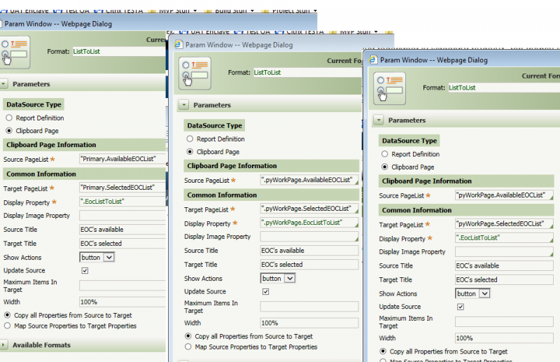This screenshot has height=362, width=560.
Task: Toggle Update Source checkbox in left window
Action: [85, 270]
